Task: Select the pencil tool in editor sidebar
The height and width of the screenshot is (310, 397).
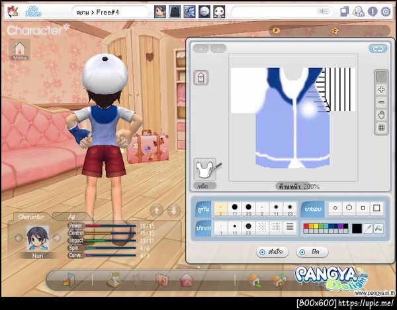Action: coord(381,77)
